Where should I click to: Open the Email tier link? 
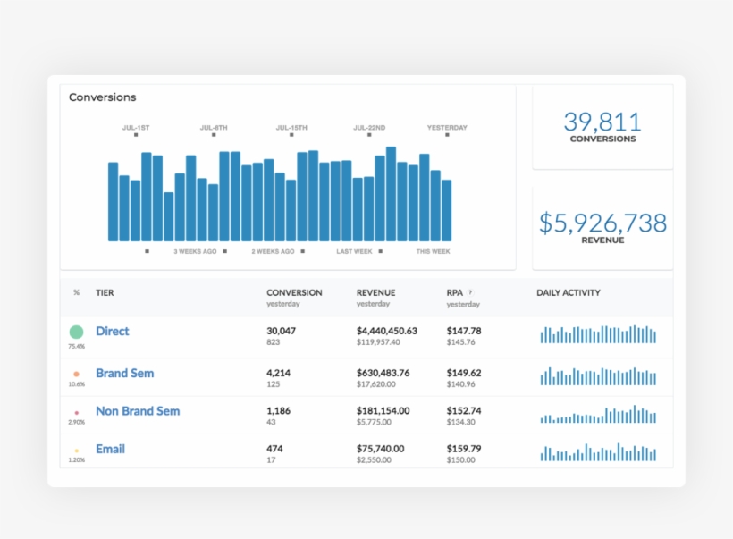(110, 449)
